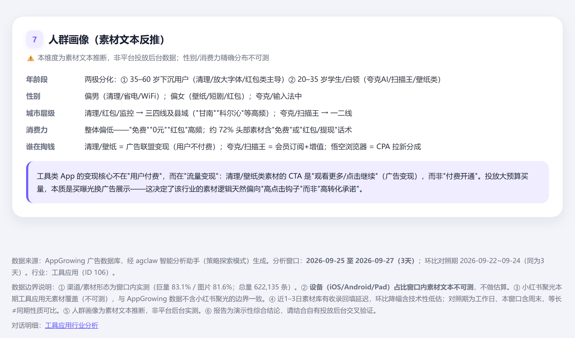
Task: Click the 城市层级 row label
Action: [40, 113]
